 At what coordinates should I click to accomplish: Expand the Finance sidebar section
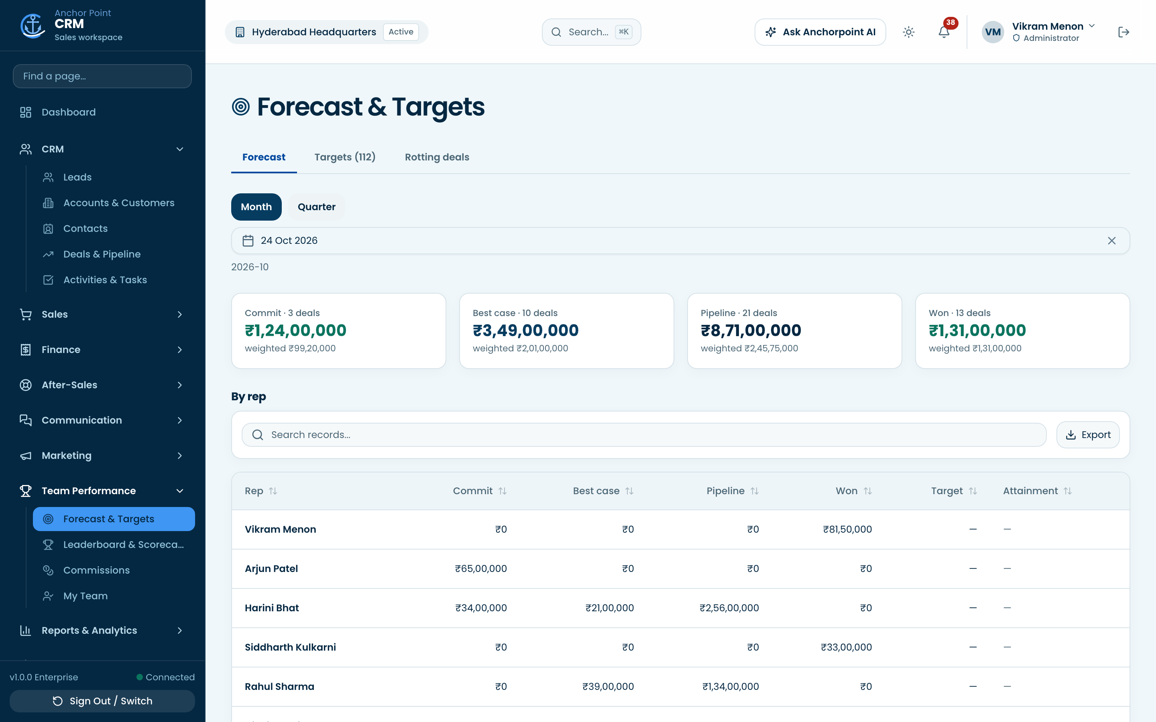[x=102, y=349]
